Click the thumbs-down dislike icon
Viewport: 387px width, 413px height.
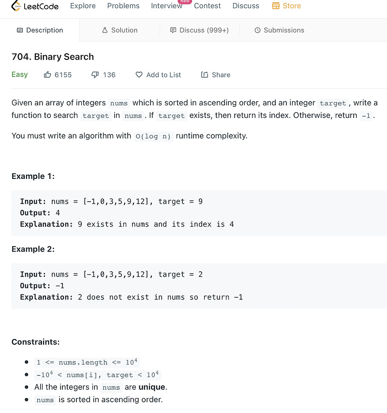(x=95, y=75)
